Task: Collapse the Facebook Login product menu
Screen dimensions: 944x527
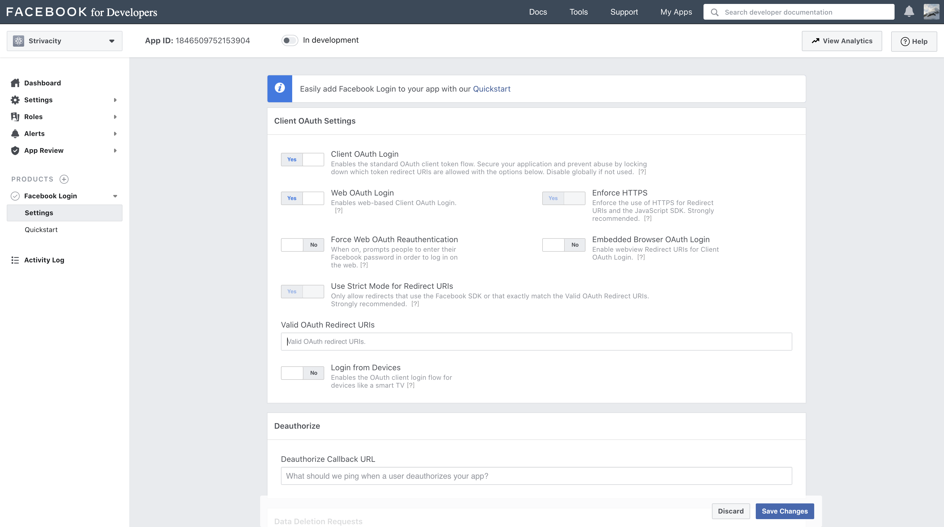Action: point(115,196)
